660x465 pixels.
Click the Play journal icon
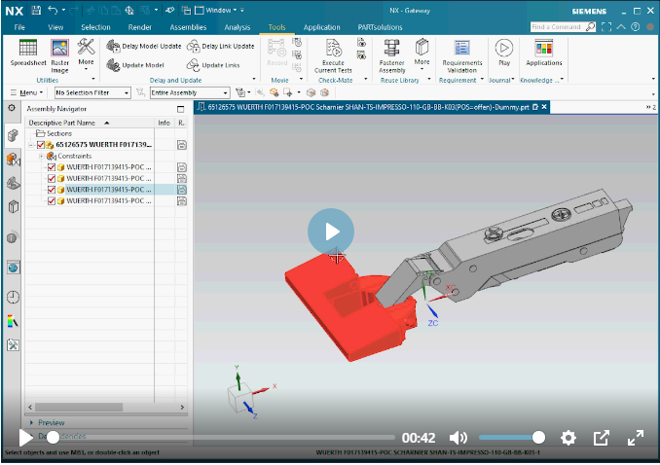coord(503,53)
